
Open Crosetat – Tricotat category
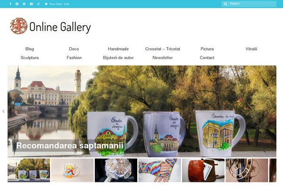[163, 49]
